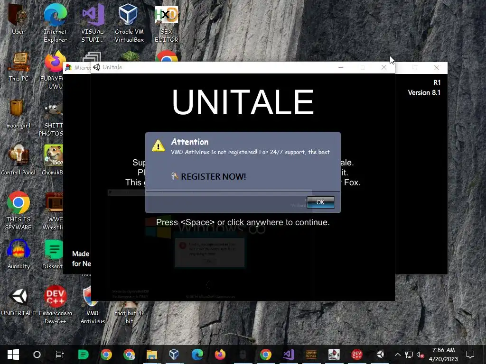
Task: Select the Internet Explorer desktop shortcut
Action: coord(55,24)
